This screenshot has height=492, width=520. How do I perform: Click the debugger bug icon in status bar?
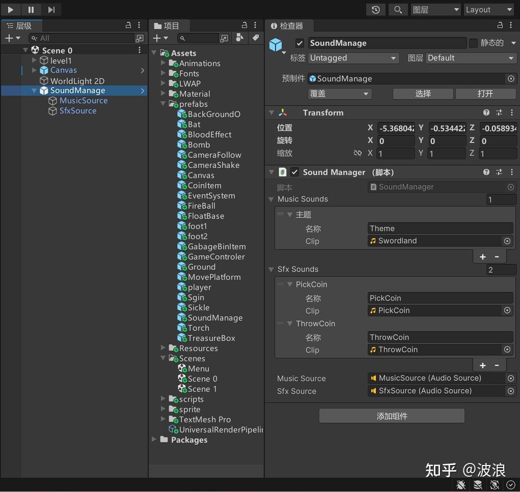(460, 485)
